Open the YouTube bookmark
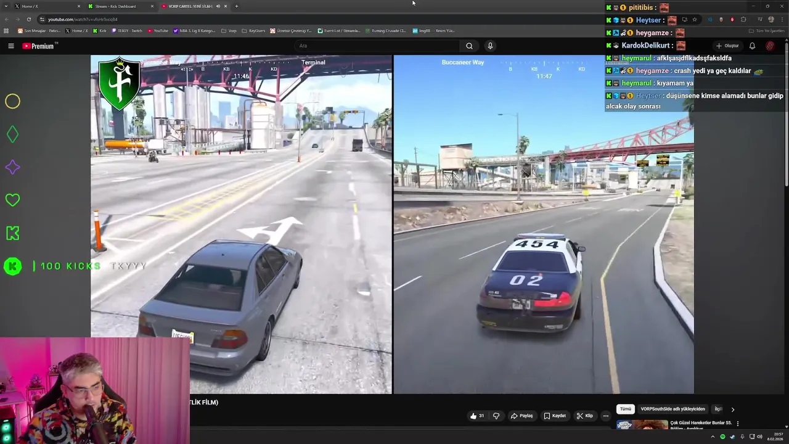The height and width of the screenshot is (444, 789). [158, 30]
